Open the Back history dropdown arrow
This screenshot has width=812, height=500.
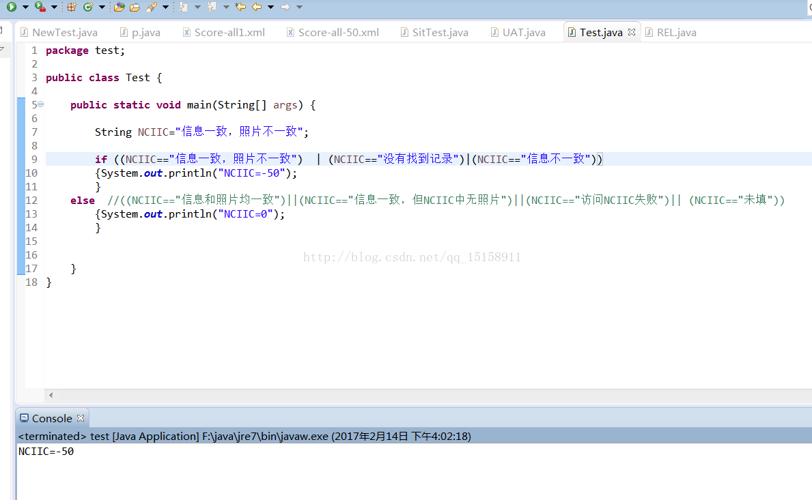[270, 8]
